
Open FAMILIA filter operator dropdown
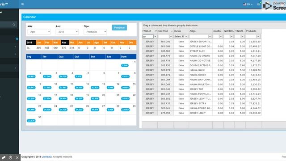coord(155,37)
